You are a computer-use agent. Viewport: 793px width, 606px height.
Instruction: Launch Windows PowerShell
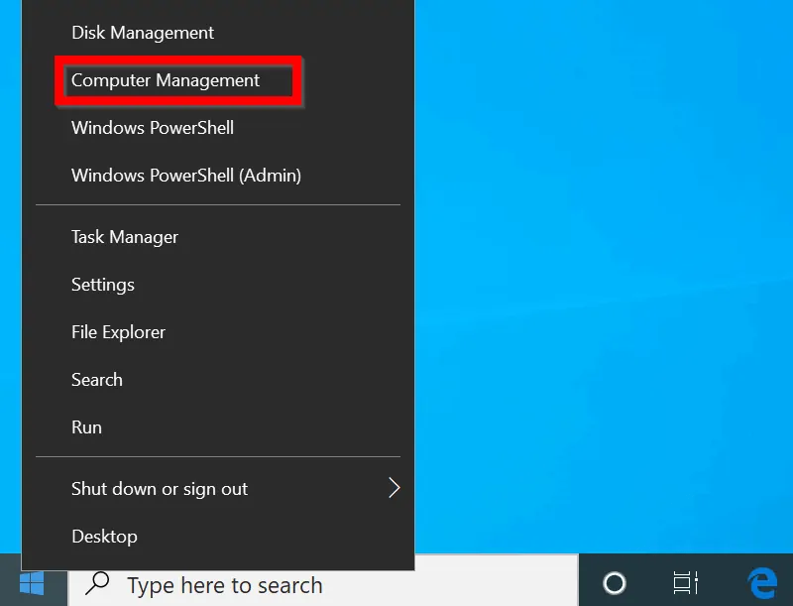[x=152, y=127]
